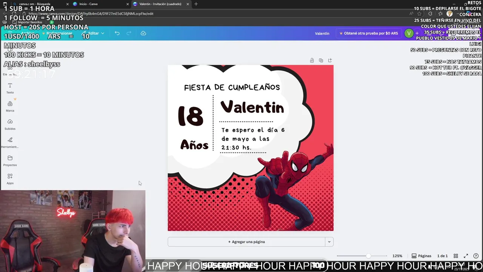The height and width of the screenshot is (272, 483).
Task: Open the 125% zoom level menu
Action: (x=397, y=256)
